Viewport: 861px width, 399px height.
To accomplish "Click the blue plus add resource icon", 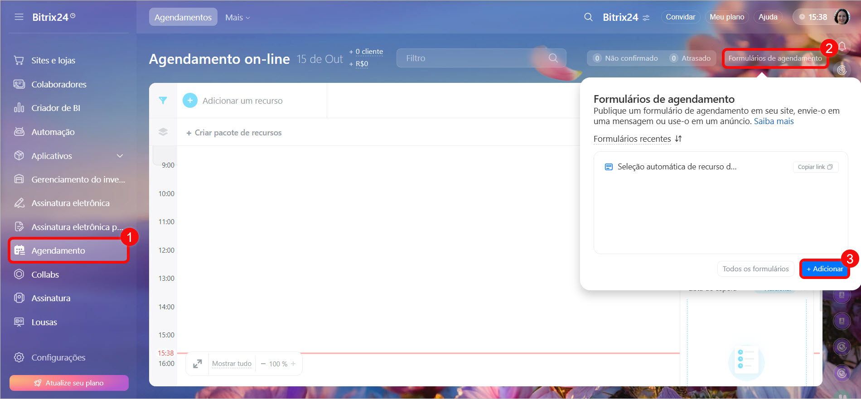I will 190,101.
